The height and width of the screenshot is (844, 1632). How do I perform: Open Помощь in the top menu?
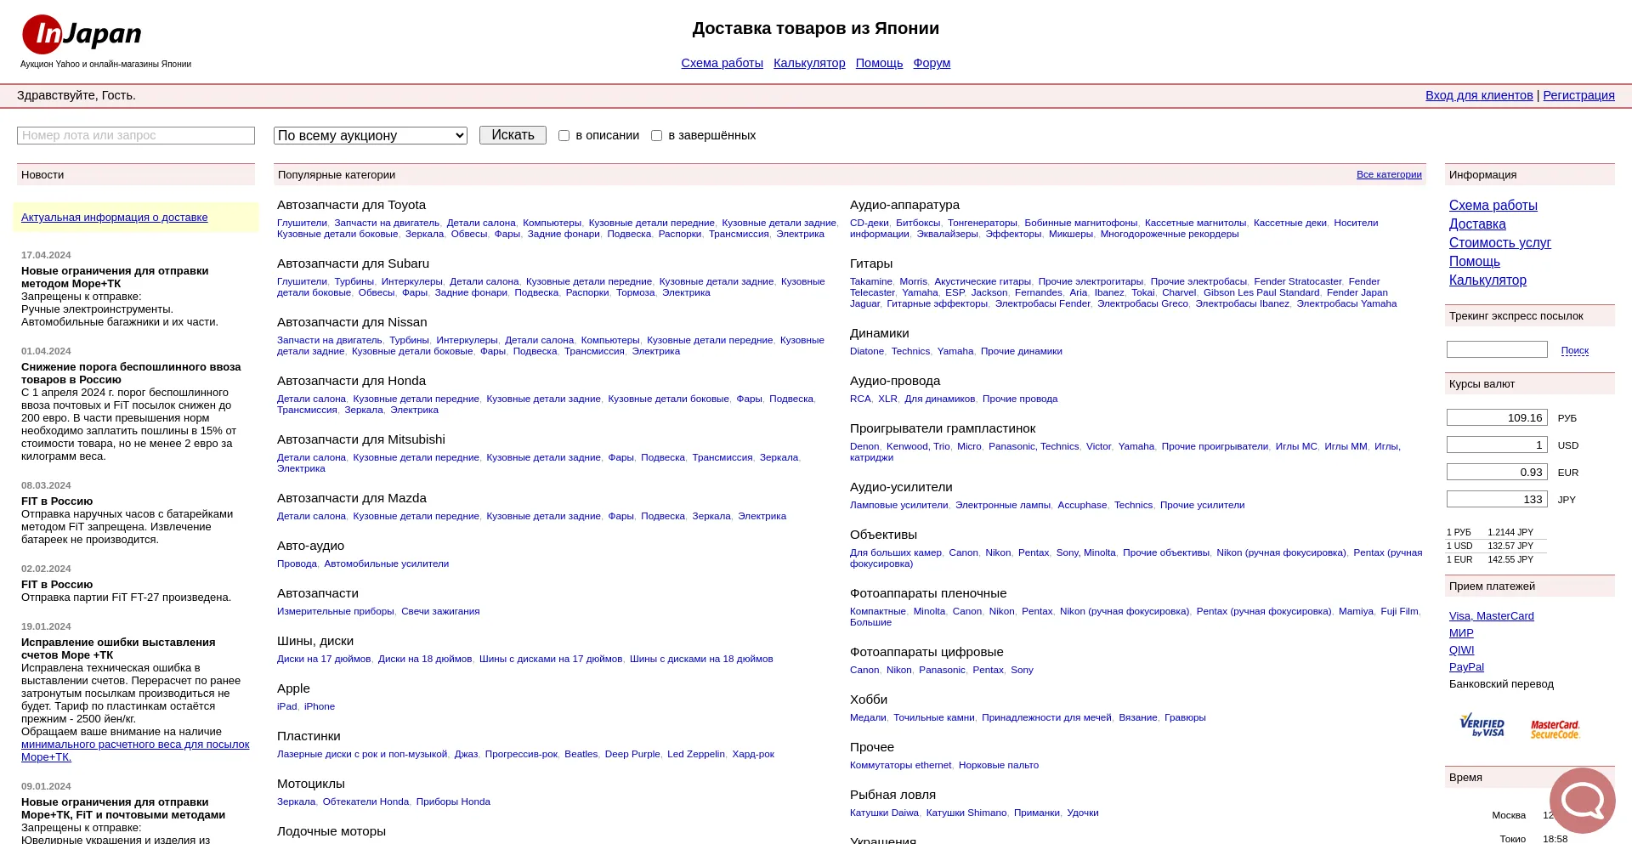click(x=879, y=63)
